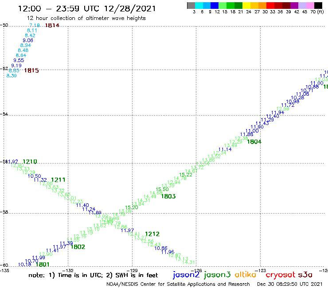Click the gray swatch in the color scale
328x288 pixels.
tap(191, 5)
